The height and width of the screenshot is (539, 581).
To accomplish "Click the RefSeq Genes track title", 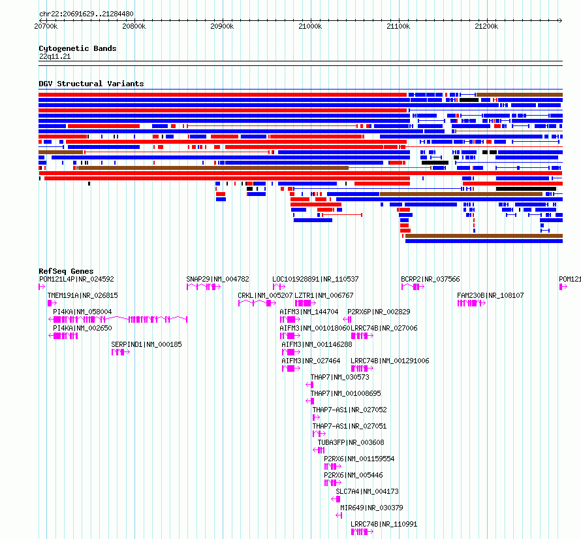I will click(66, 270).
